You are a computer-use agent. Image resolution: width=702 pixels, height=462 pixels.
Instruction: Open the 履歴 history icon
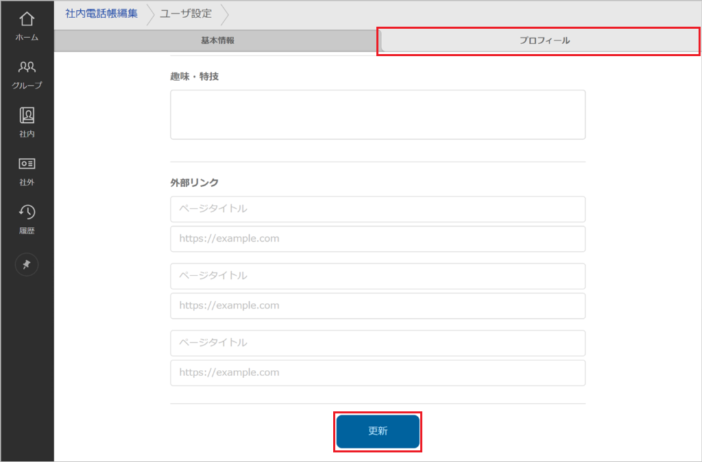26,217
